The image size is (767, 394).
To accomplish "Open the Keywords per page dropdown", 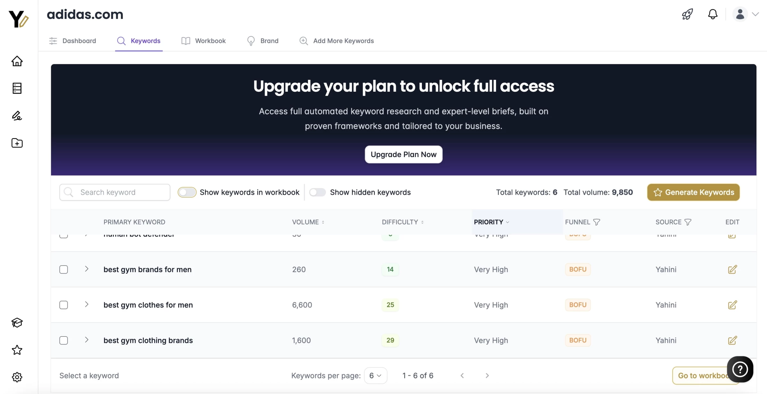I will click(x=376, y=375).
